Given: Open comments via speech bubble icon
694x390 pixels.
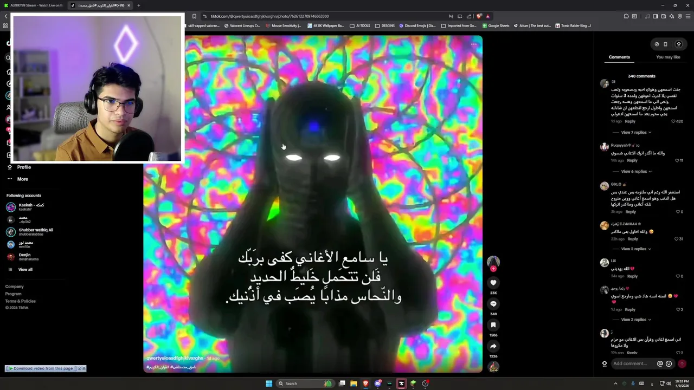Looking at the screenshot, I should pyautogui.click(x=493, y=304).
